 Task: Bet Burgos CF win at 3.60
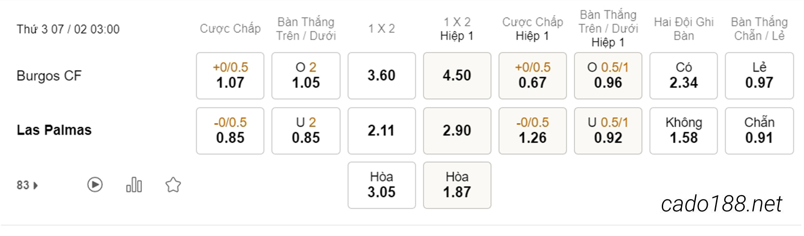pos(382,76)
